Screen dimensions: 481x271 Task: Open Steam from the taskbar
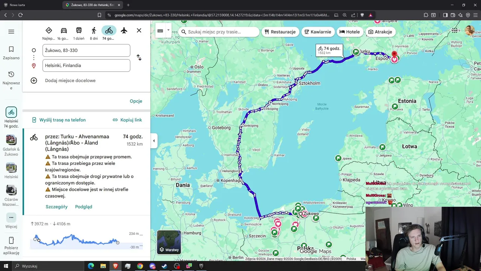pyautogui.click(x=165, y=266)
